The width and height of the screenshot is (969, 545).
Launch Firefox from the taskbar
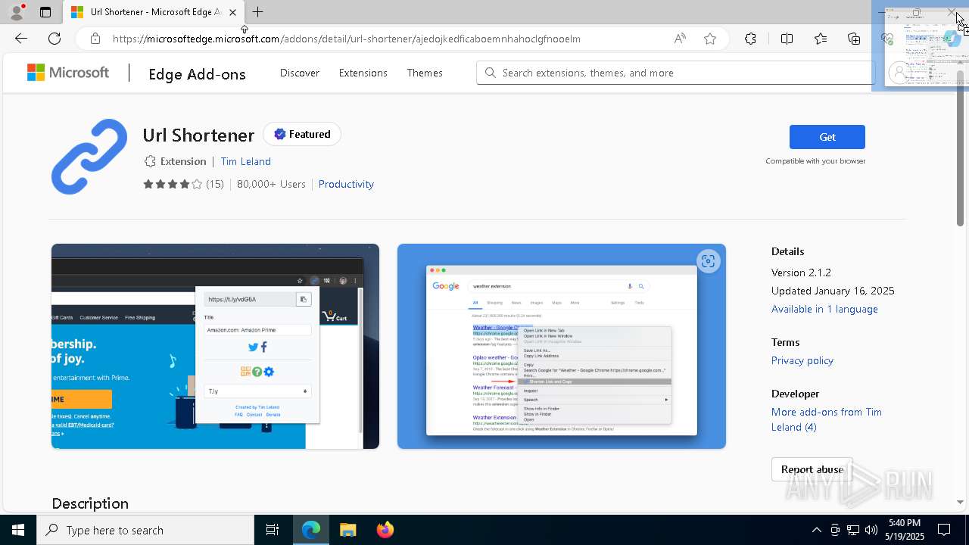coord(385,530)
